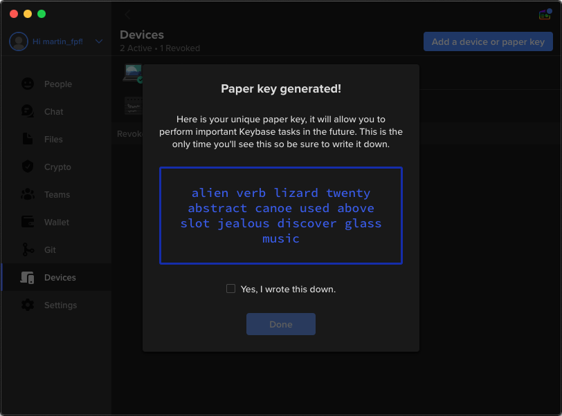562x416 pixels.
Task: Click the '2 Active • 1 Revoked' status text
Action: [x=160, y=48]
